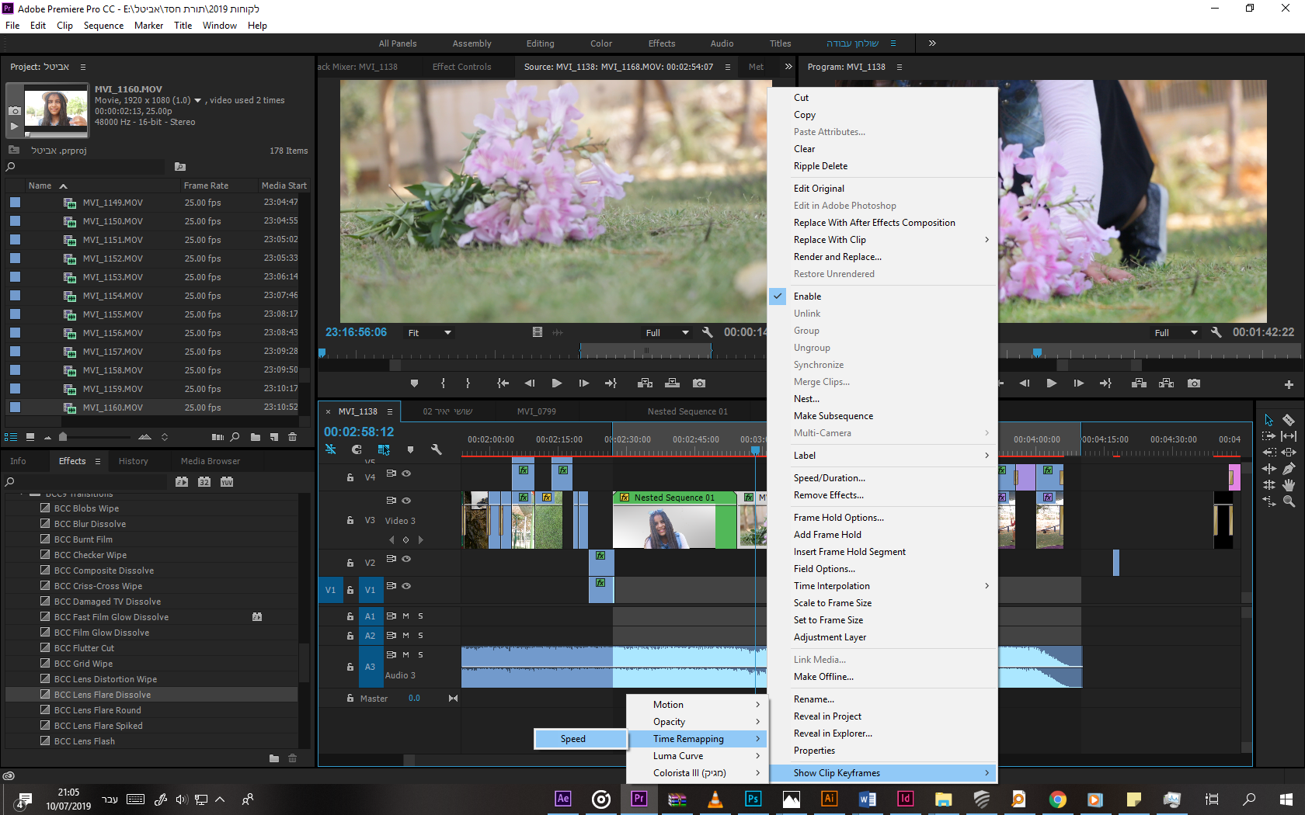Open timeline display settings wrench
Viewport: 1305px width, 815px height.
click(x=437, y=449)
